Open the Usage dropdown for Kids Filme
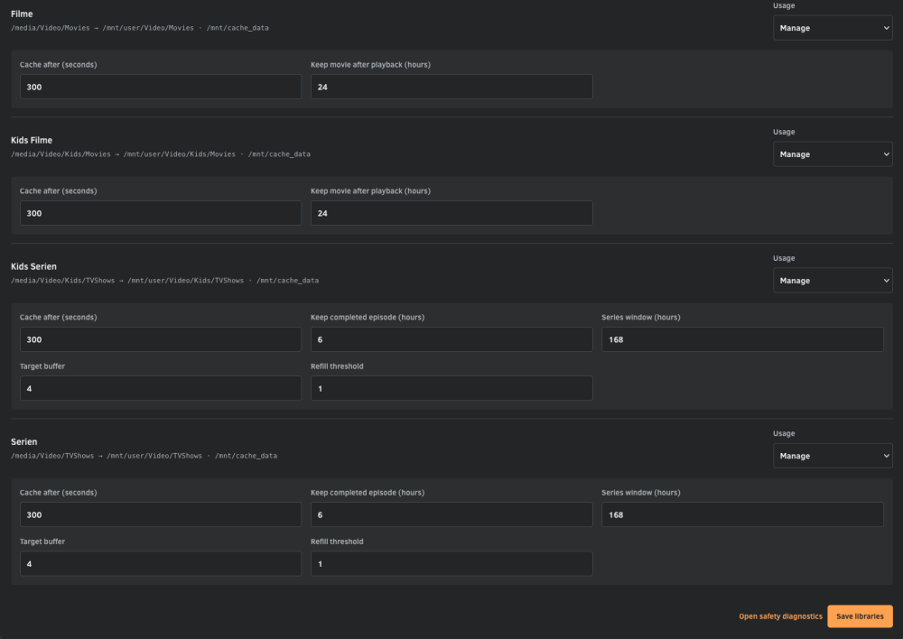 pos(833,154)
